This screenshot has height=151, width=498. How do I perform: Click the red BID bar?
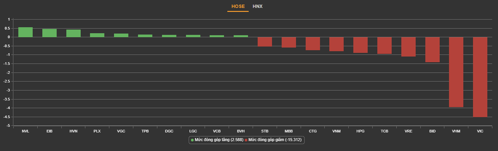(x=432, y=49)
